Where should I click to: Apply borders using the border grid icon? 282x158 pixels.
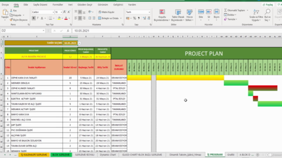50,18
